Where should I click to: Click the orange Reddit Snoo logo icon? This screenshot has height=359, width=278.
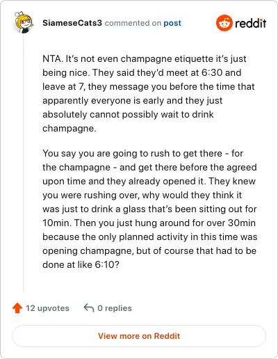click(x=224, y=23)
